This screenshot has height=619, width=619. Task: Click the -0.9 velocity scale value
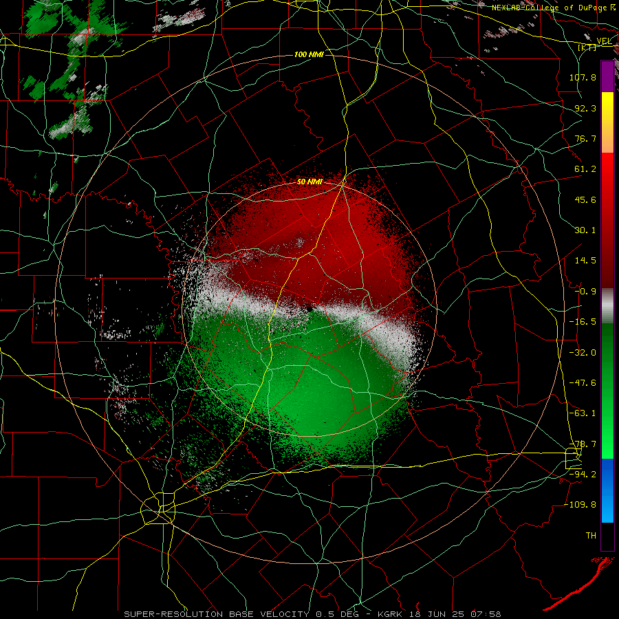585,292
